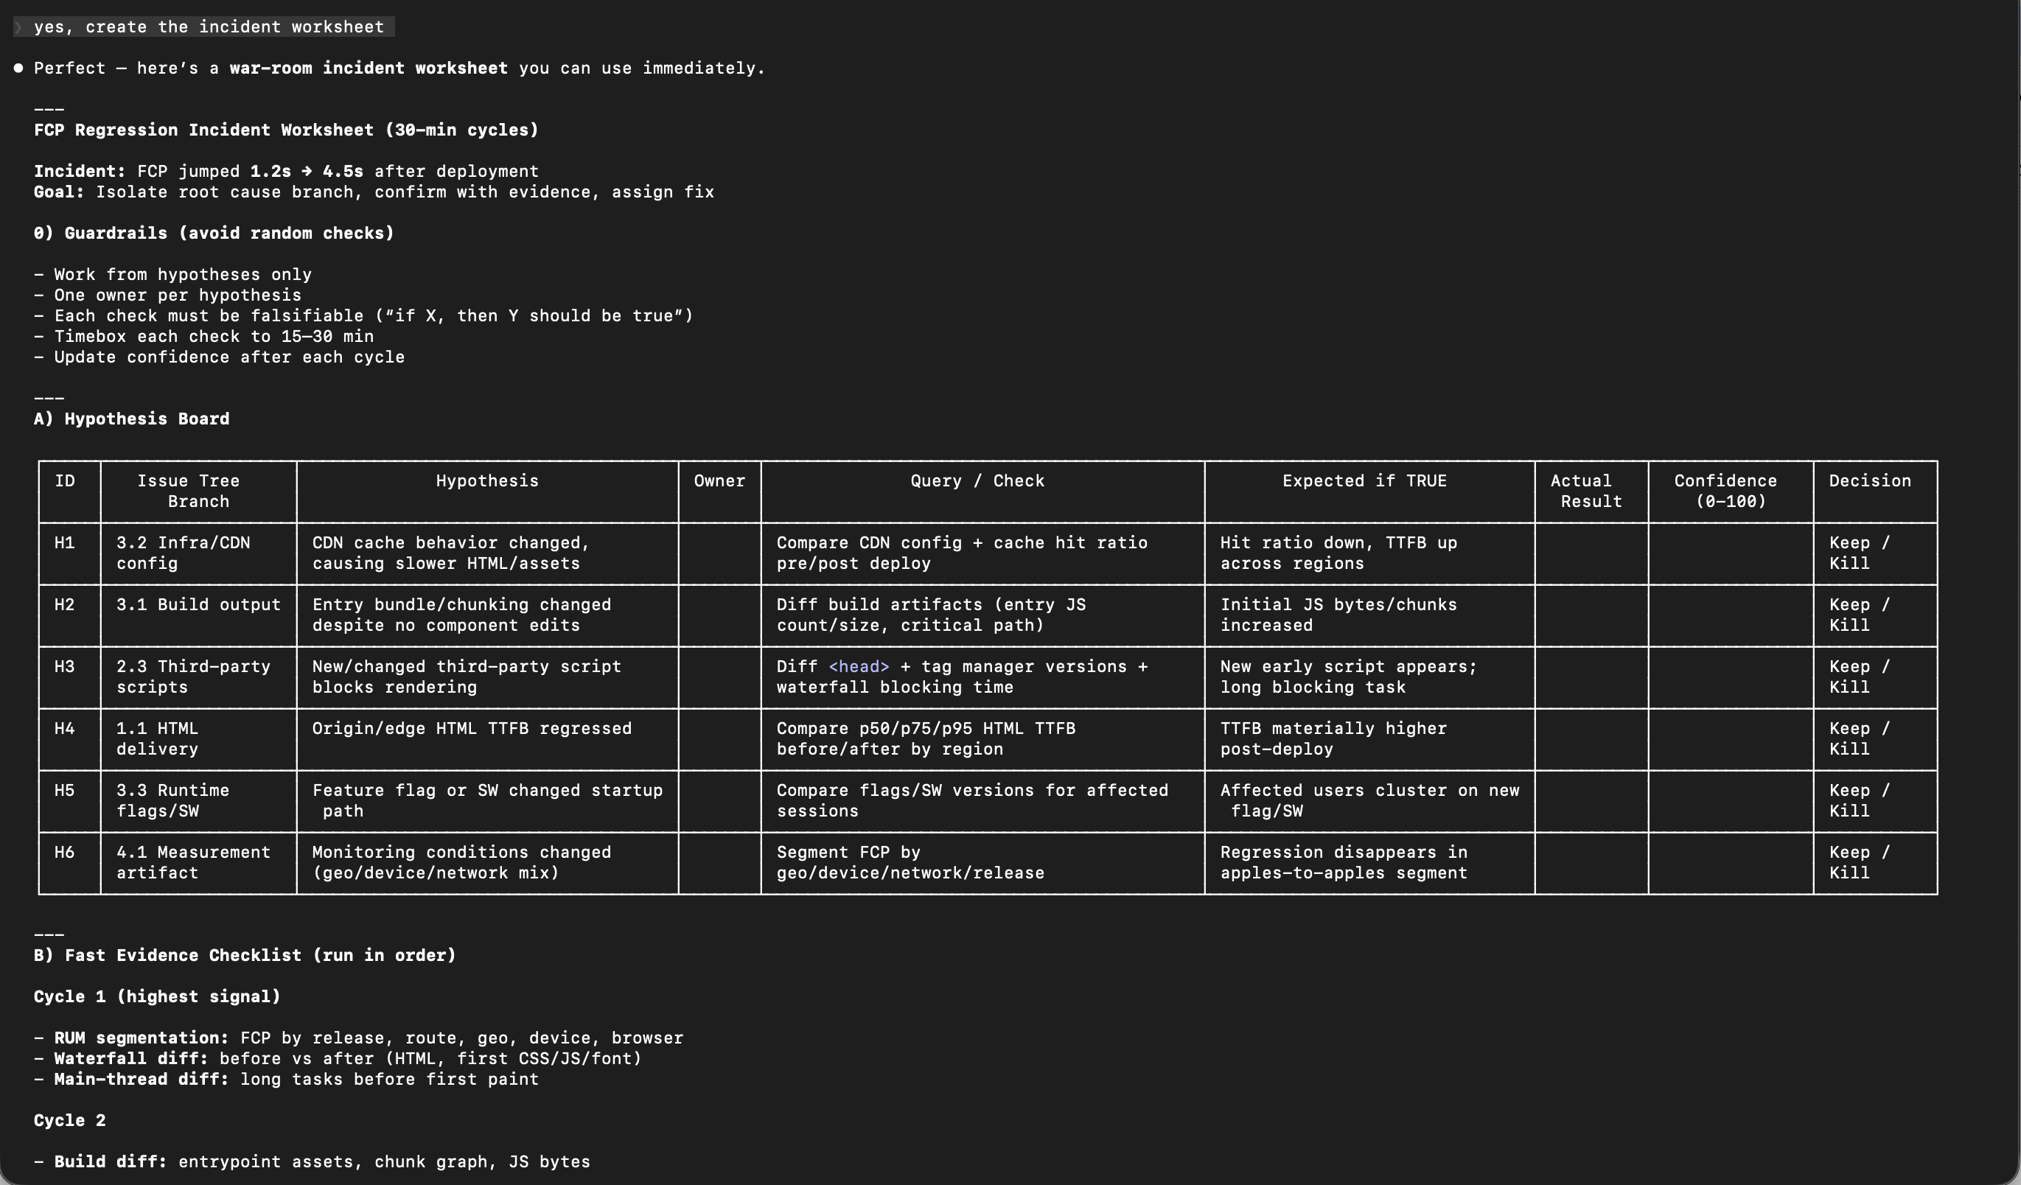The width and height of the screenshot is (2021, 1185).
Task: Click the white bullet before 'Perfect'
Action: pyautogui.click(x=18, y=68)
